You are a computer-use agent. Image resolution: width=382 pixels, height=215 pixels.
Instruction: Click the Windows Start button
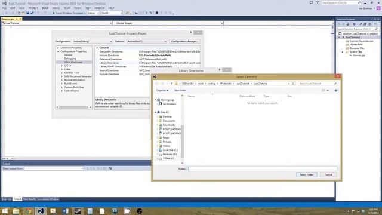5,211
